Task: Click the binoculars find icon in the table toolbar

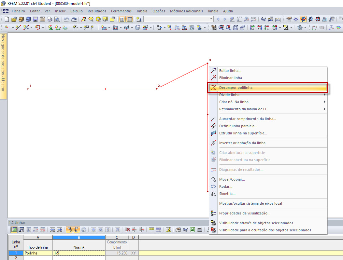Action: tap(185, 230)
